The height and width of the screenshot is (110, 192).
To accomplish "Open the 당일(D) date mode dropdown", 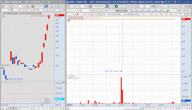I will click(x=167, y=6).
